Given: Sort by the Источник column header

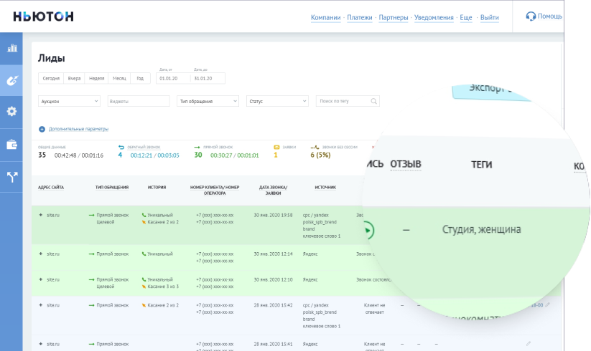Looking at the screenshot, I should (x=325, y=187).
